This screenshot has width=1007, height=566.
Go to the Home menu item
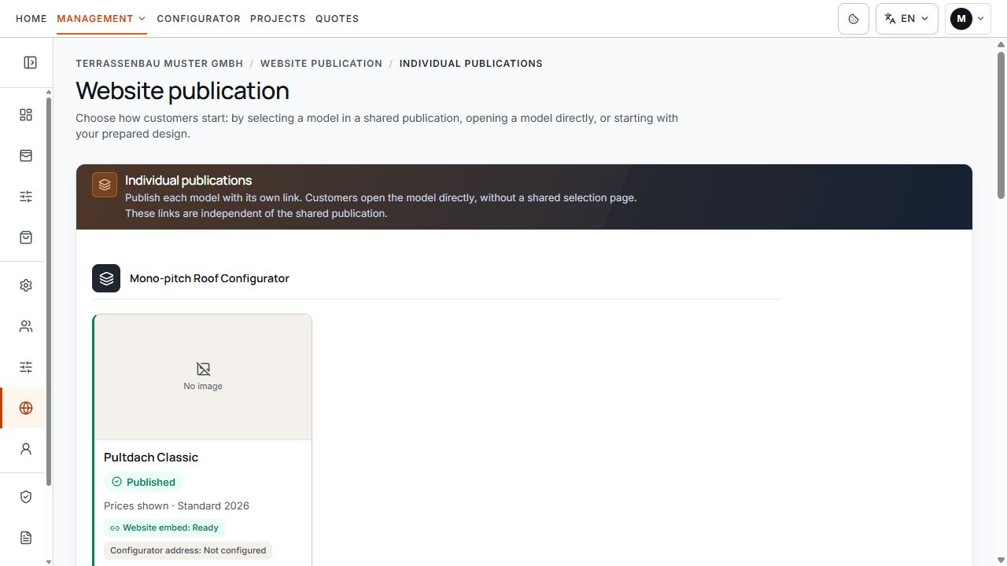[31, 19]
